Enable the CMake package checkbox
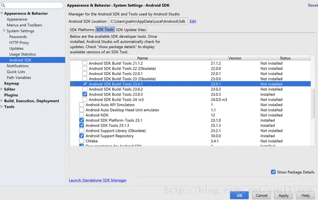The height and width of the screenshot is (200, 318). pyautogui.click(x=82, y=141)
